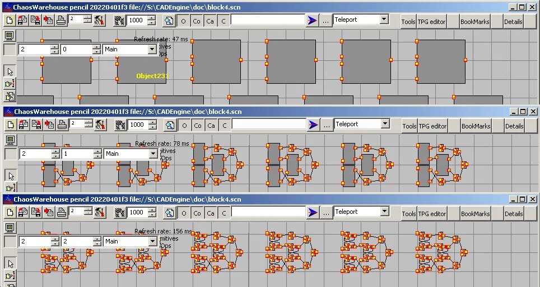Toggle the Ca button in the top window
The height and width of the screenshot is (287, 540).
coord(210,21)
